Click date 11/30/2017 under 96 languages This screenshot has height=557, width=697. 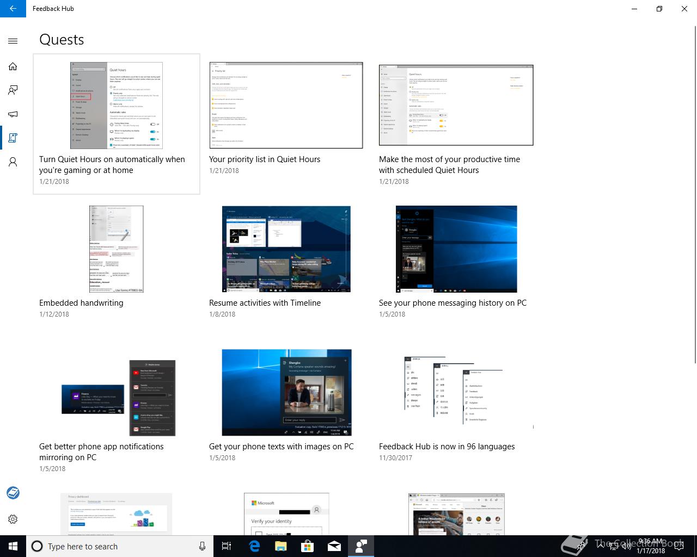click(395, 458)
